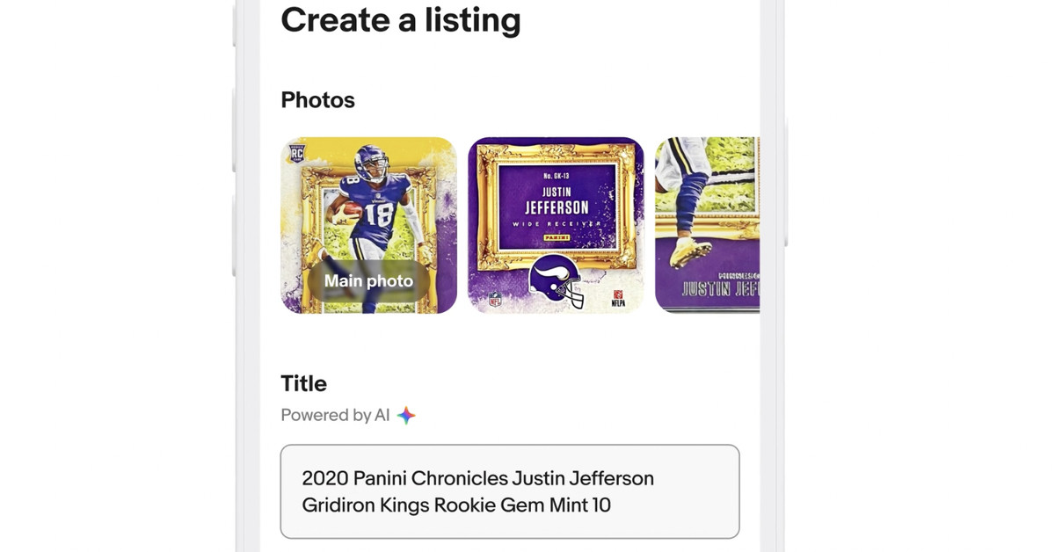The height and width of the screenshot is (552, 1055).
Task: Select the AI-generated title text field
Action: tap(510, 492)
